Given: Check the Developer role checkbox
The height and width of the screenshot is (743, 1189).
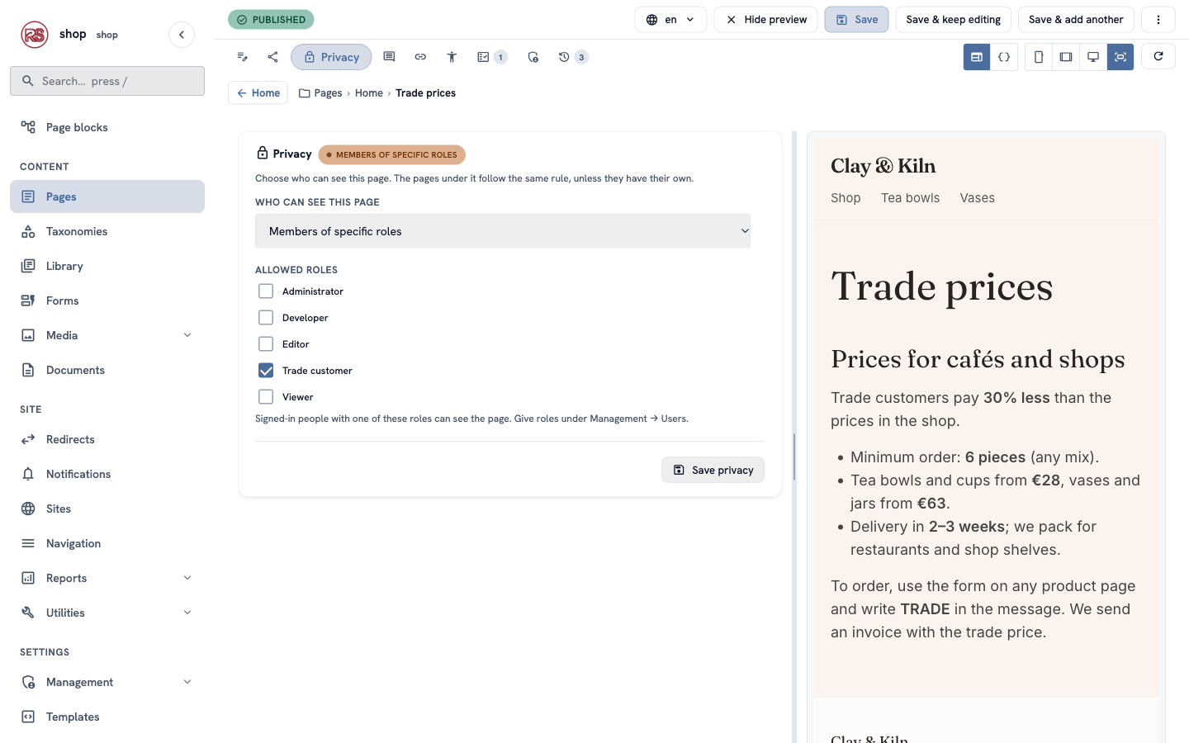Looking at the screenshot, I should [266, 318].
